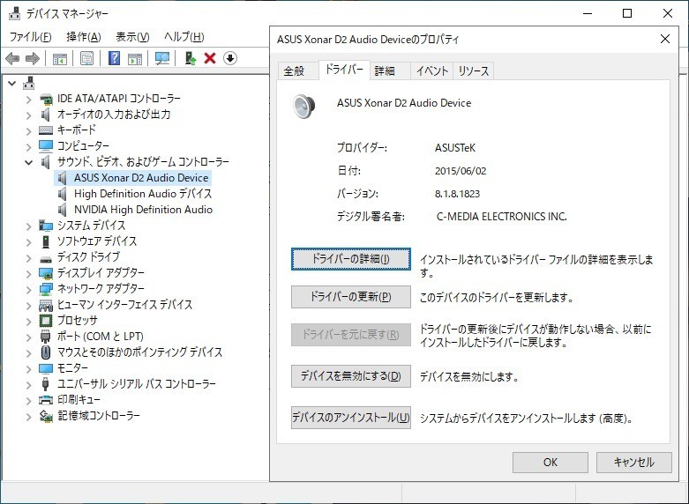Scan for hardware changes monitor icon

[x=162, y=58]
